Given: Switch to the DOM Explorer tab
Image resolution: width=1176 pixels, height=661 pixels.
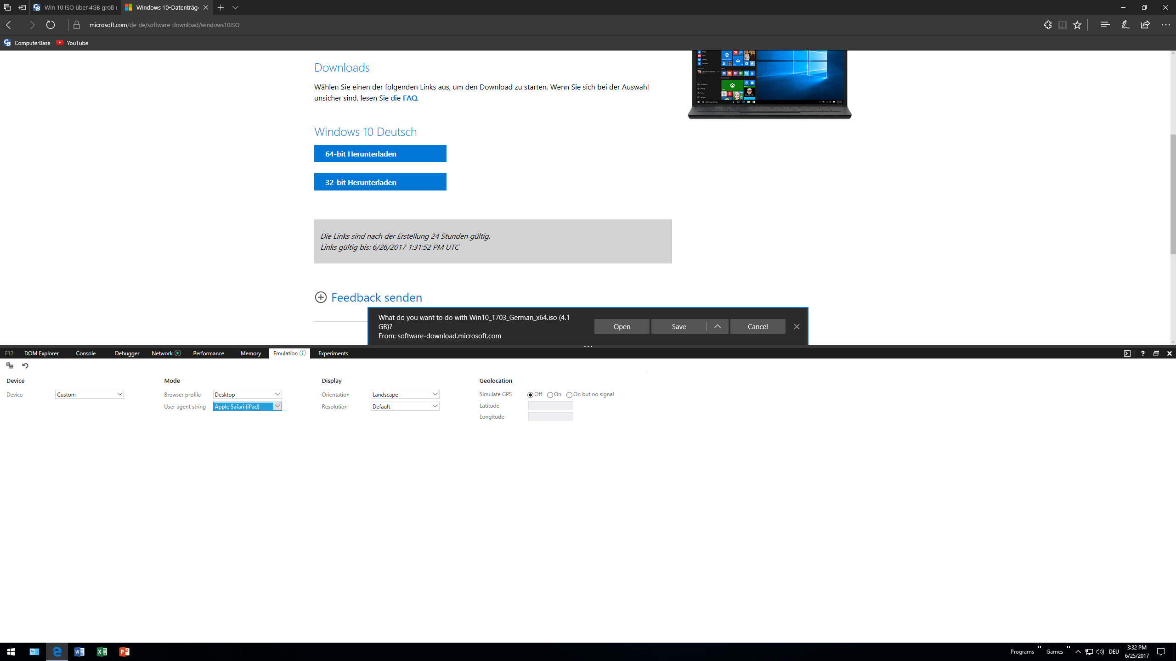Looking at the screenshot, I should (41, 353).
